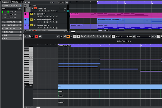Solo the Sampler Track 01
Viewport: 162px width, 108px height.
[34, 25]
